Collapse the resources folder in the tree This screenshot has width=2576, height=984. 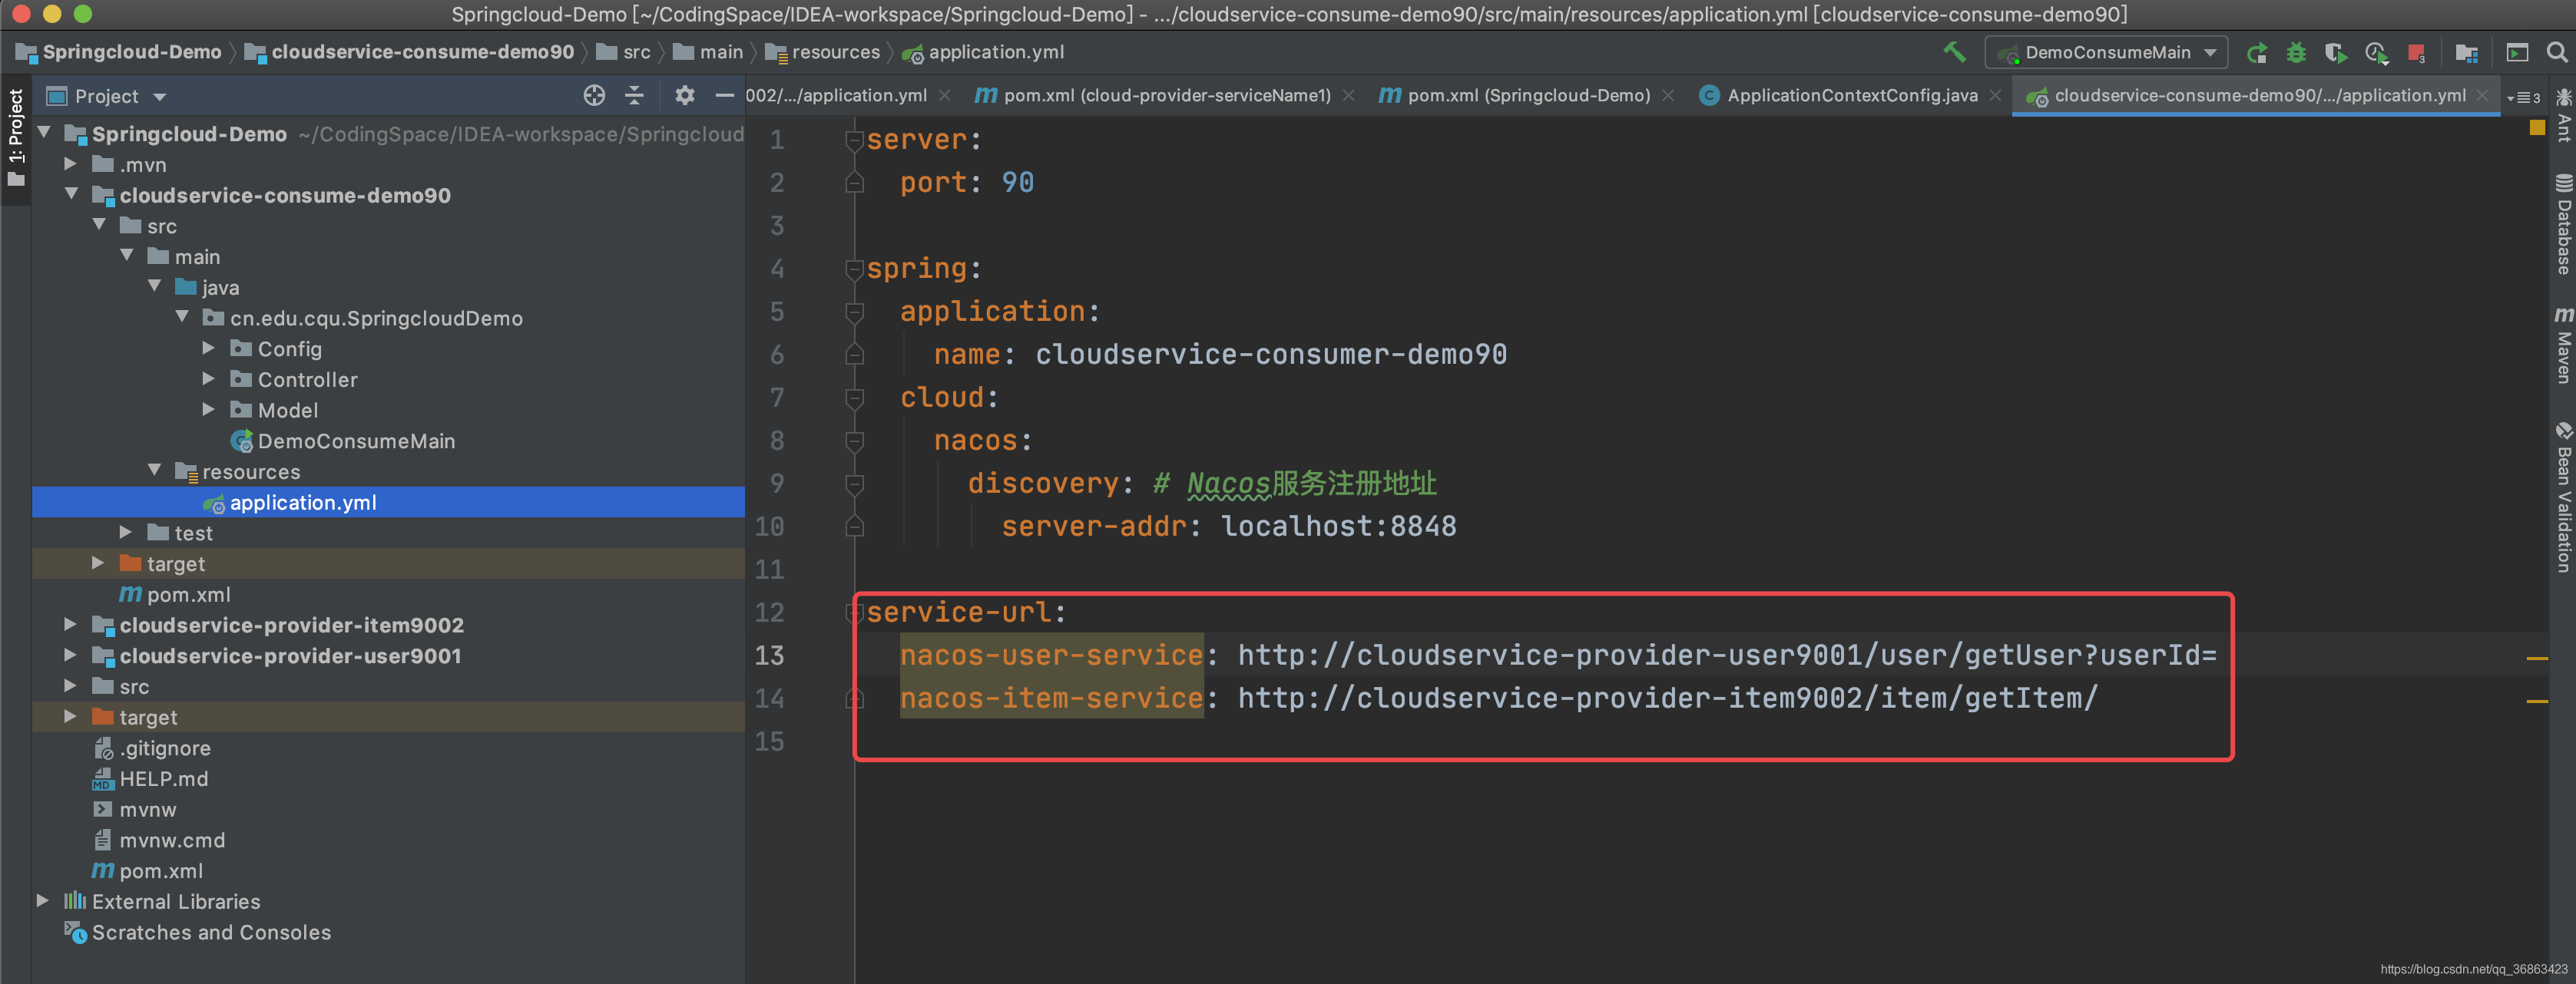pos(154,471)
